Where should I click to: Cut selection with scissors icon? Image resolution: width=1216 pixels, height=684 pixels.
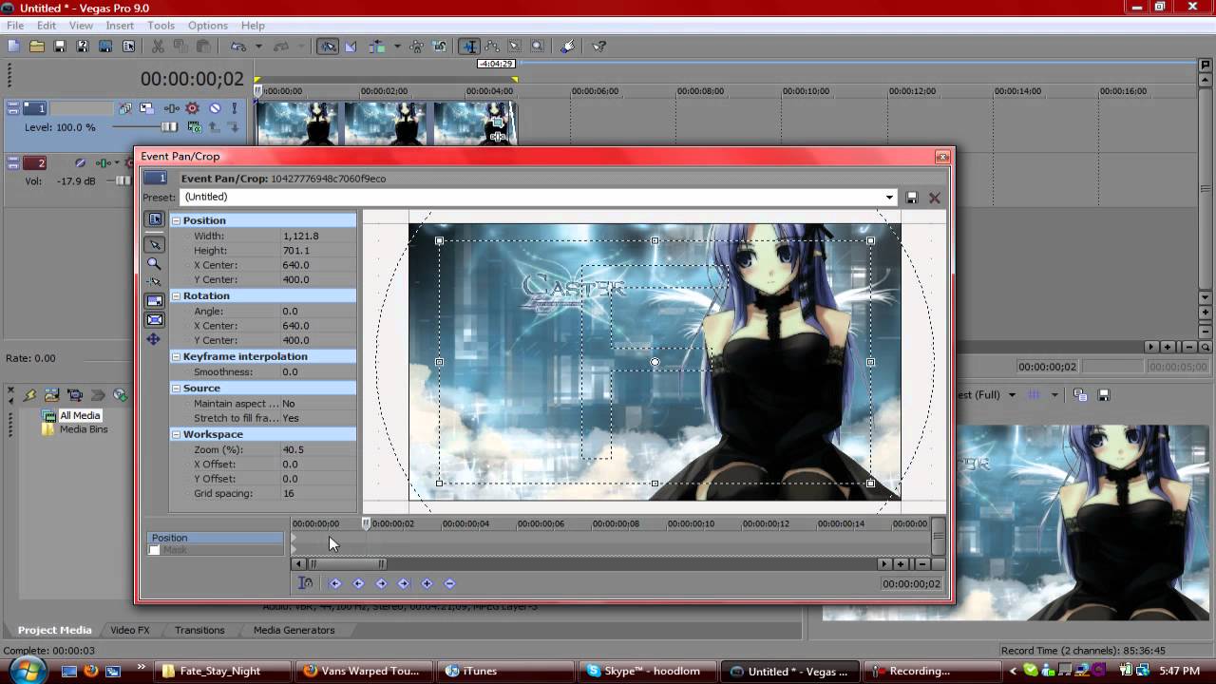click(158, 46)
